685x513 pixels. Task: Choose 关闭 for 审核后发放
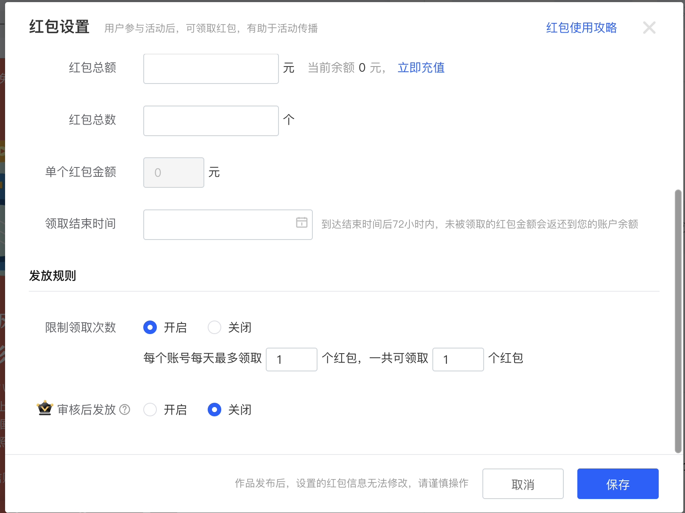pyautogui.click(x=214, y=410)
